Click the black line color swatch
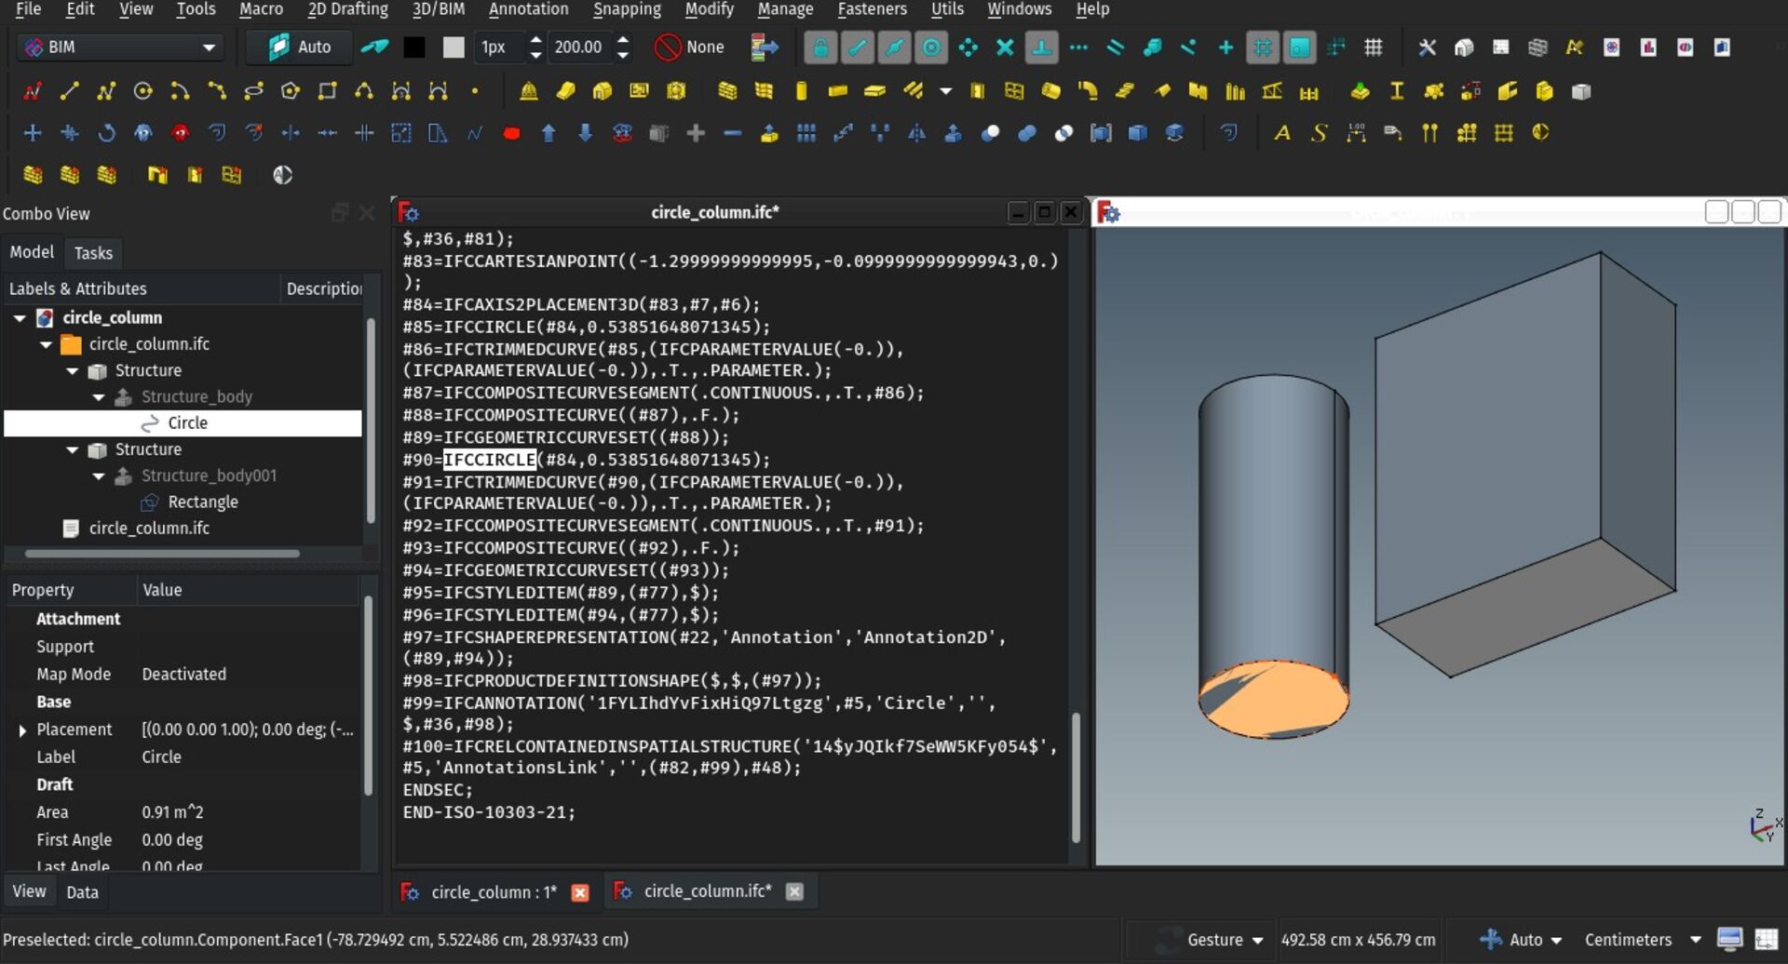 414,47
